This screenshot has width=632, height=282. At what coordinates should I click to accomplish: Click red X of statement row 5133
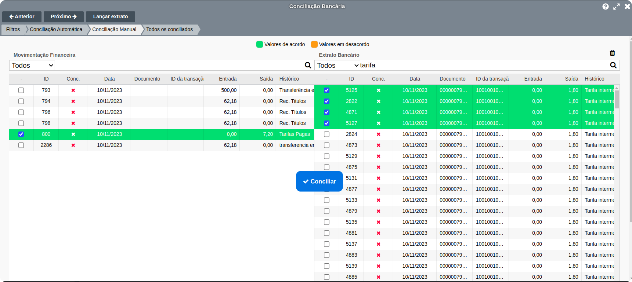click(x=379, y=200)
